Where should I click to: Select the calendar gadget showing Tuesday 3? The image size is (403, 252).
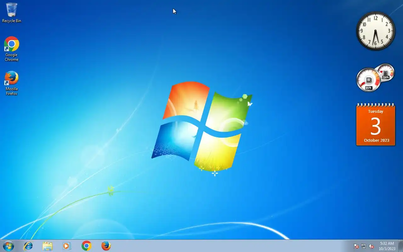376,124
